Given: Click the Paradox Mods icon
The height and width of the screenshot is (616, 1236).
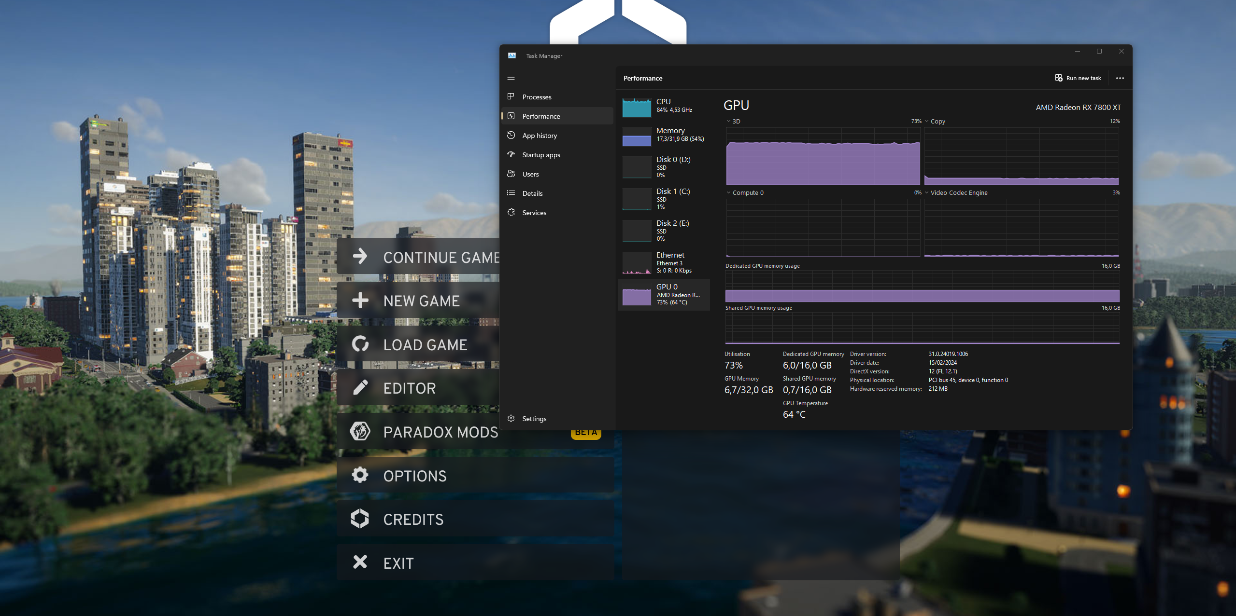Looking at the screenshot, I should coord(360,431).
